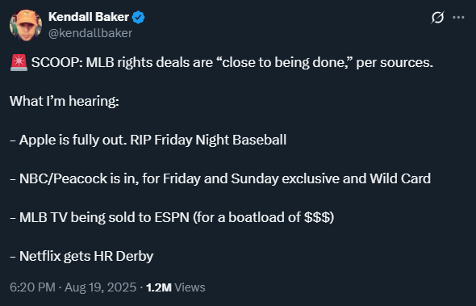Image resolution: width=476 pixels, height=306 pixels.
Task: Open the three-dot More options menu
Action: (x=458, y=18)
